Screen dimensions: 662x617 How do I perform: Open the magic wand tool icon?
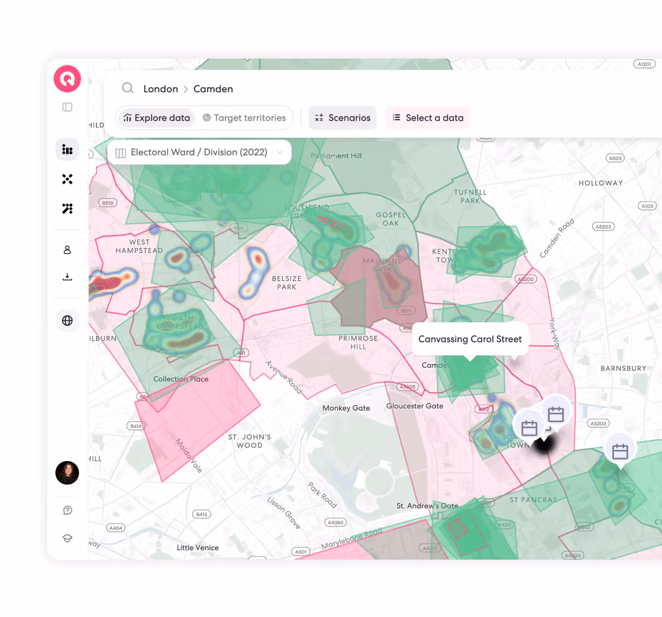[67, 209]
